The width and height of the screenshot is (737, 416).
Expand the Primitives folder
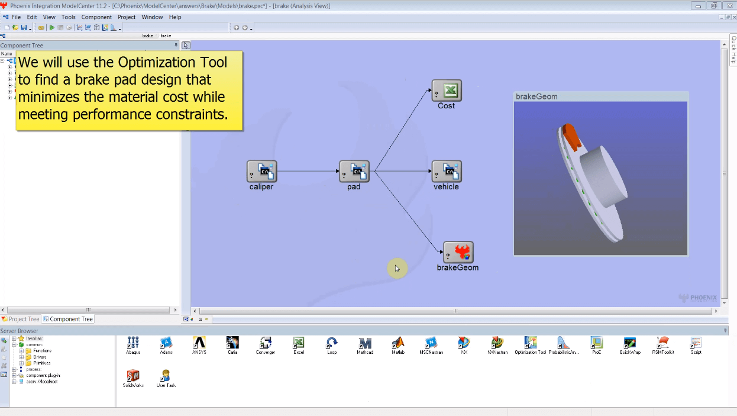21,363
